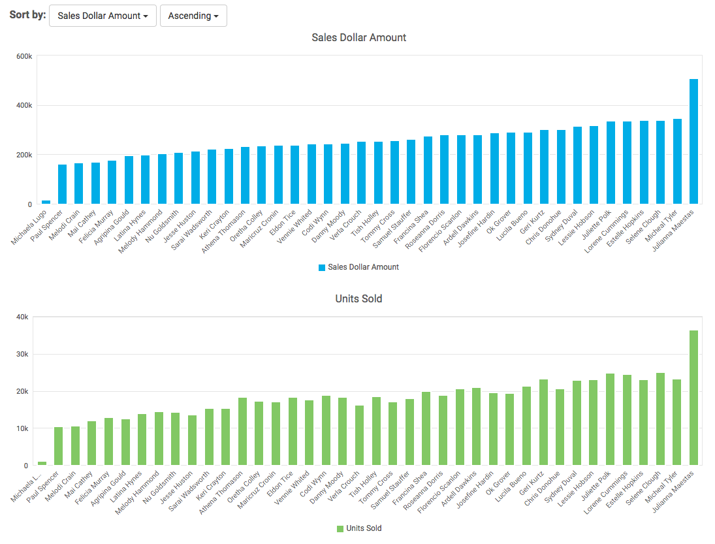Open the Sales Dollar Amount sort-by dropdown

(103, 16)
